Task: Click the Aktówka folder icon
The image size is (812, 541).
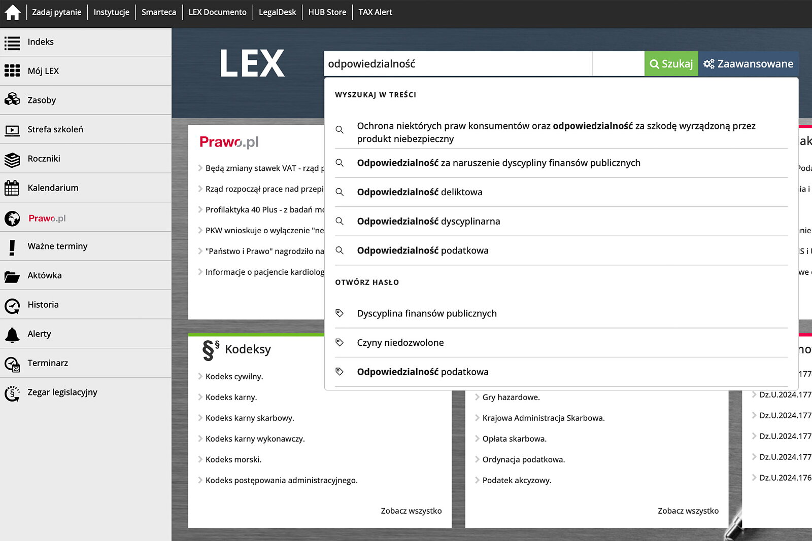Action: click(x=12, y=276)
